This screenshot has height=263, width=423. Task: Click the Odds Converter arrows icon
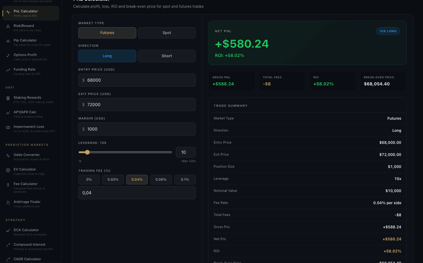coord(8,156)
